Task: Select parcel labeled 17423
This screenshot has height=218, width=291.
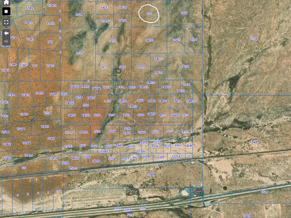Action: pyautogui.click(x=23, y=65)
